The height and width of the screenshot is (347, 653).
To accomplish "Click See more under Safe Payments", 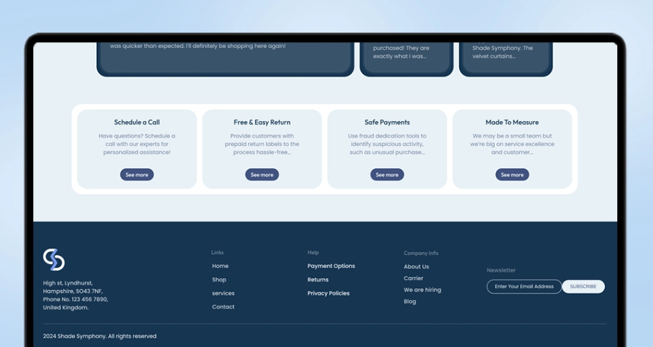I will (387, 175).
